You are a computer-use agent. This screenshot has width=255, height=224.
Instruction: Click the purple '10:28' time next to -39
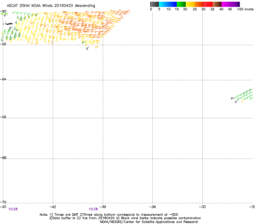coord(93,209)
